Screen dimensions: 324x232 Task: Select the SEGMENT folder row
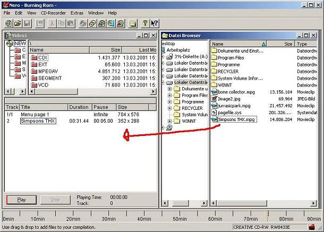[x=92, y=78]
